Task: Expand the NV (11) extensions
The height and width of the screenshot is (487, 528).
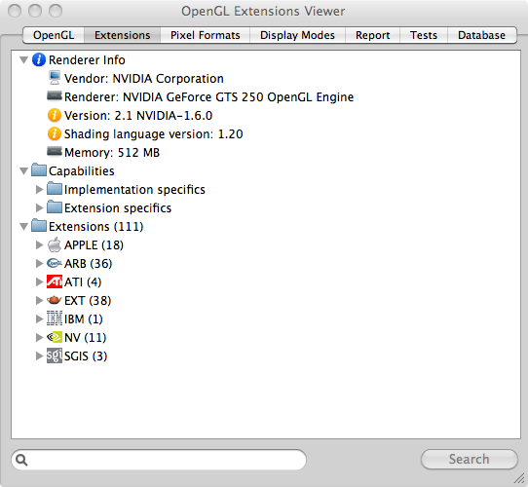Action: pyautogui.click(x=39, y=337)
